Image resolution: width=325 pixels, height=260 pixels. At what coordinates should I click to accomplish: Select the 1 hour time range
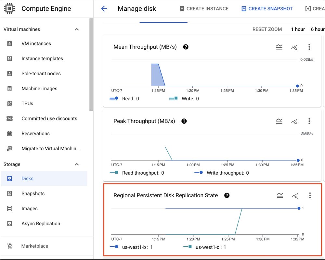(x=298, y=29)
